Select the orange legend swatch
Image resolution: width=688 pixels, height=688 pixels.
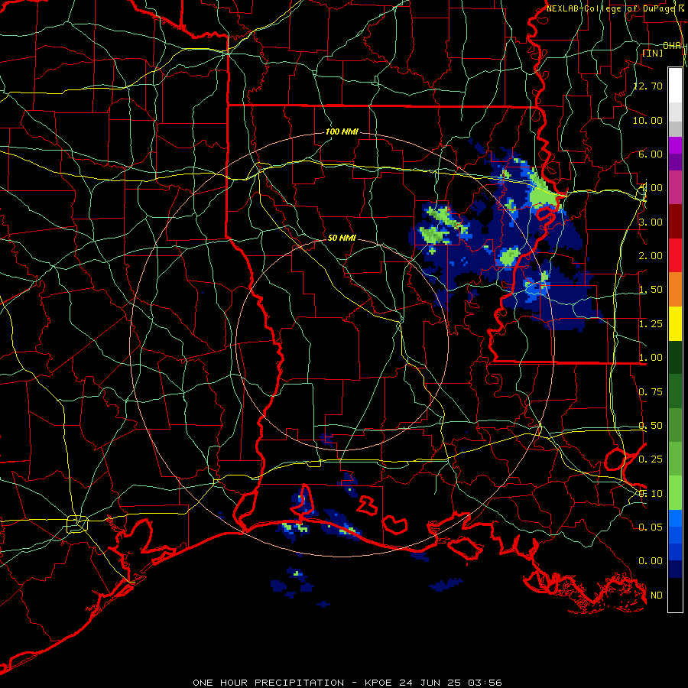[x=675, y=290]
